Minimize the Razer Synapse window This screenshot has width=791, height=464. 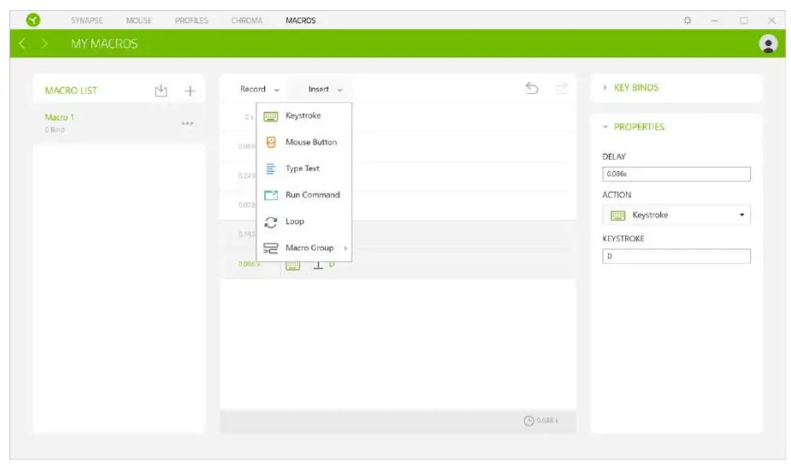pos(714,21)
